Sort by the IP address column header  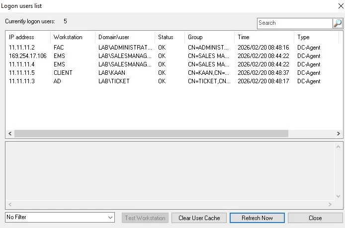point(28,37)
